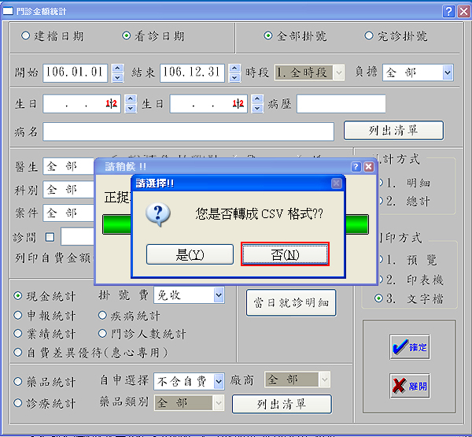Click the 當日就診明細 button
This screenshot has width=472, height=437.
click(291, 302)
